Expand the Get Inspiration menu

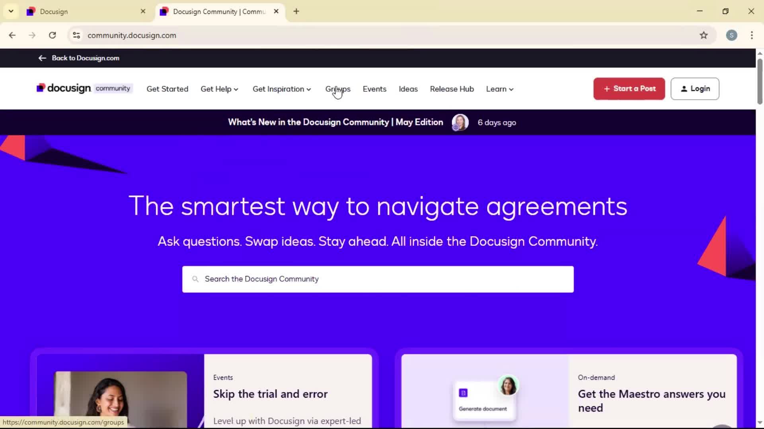coord(282,89)
